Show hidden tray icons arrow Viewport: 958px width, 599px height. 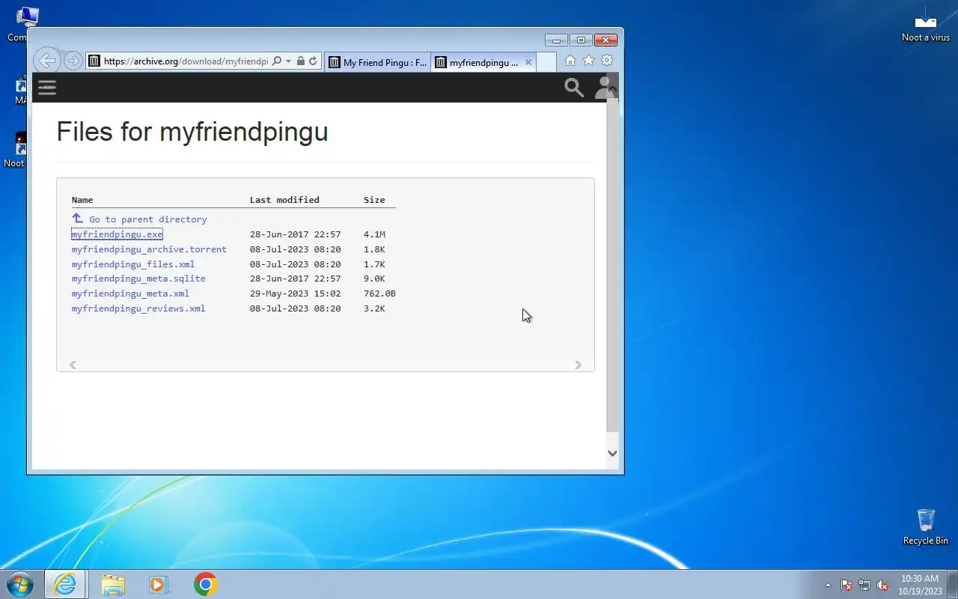(x=828, y=585)
